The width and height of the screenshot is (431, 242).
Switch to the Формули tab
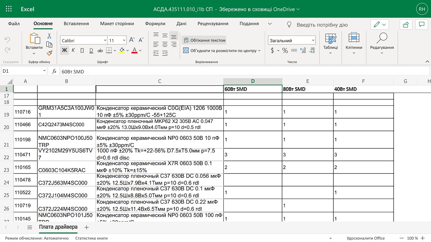click(155, 24)
